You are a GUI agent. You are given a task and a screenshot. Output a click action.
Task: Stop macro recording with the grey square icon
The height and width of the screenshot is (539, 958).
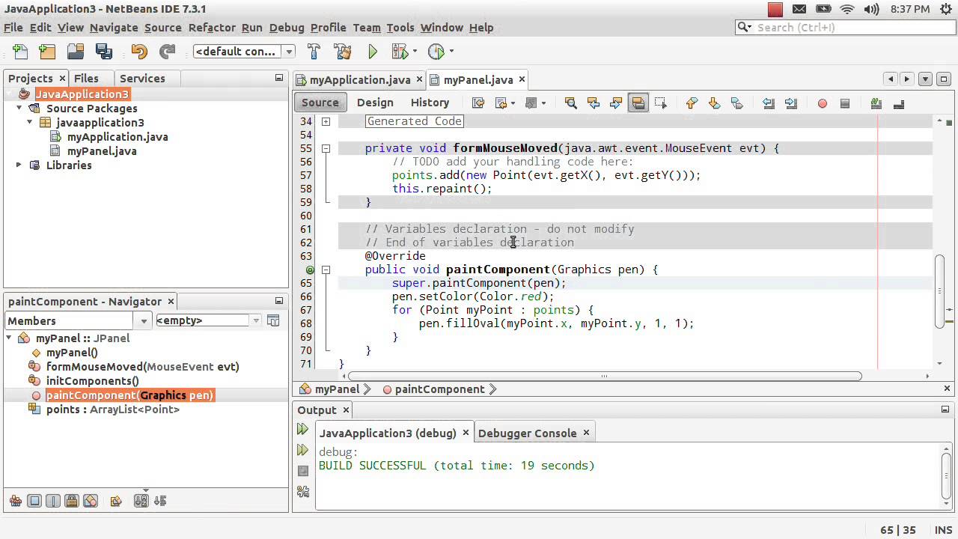(845, 103)
